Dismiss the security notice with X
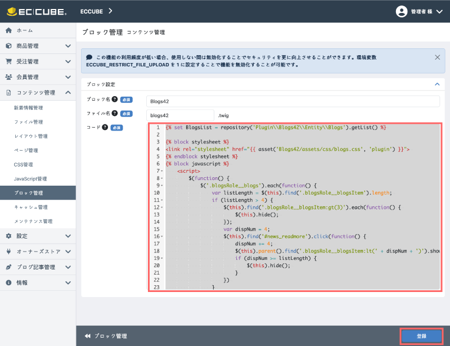The height and width of the screenshot is (346, 450). coord(438,57)
